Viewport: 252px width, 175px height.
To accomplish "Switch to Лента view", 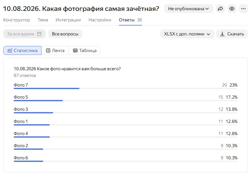I will [55, 50].
